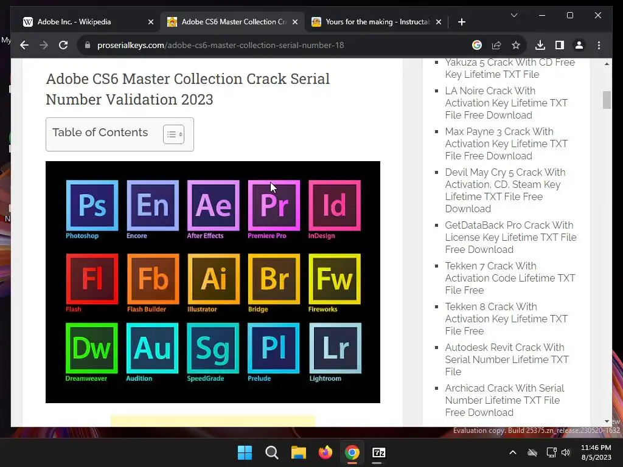Screen dimensions: 623x467
Task: Toggle the Table of Contents list
Action: click(173, 134)
